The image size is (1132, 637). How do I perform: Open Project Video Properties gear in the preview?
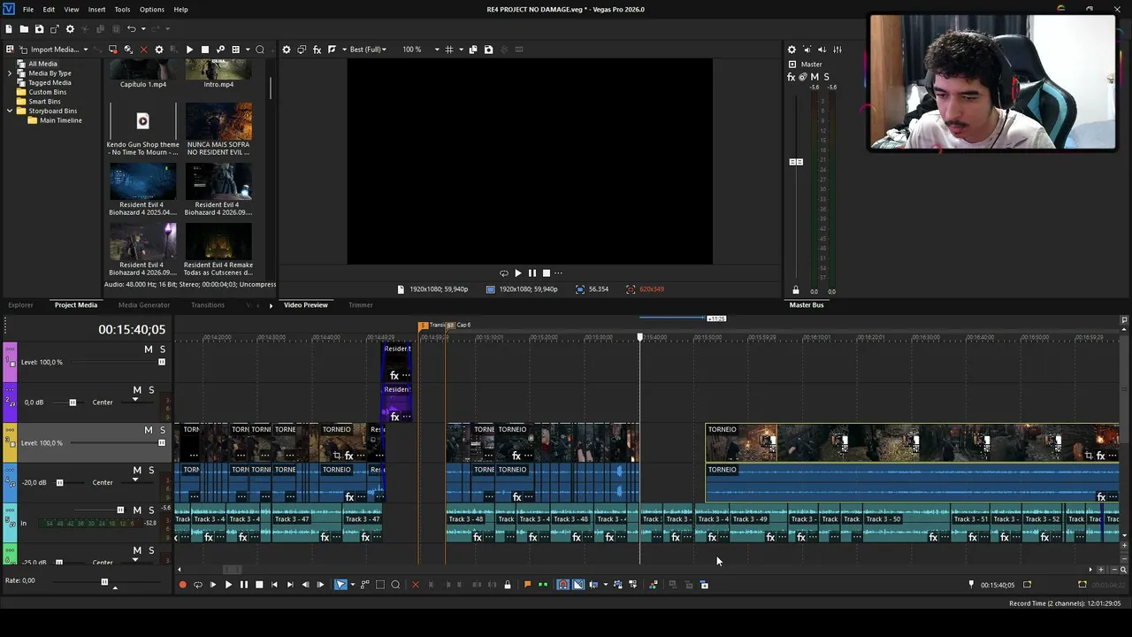click(x=287, y=50)
